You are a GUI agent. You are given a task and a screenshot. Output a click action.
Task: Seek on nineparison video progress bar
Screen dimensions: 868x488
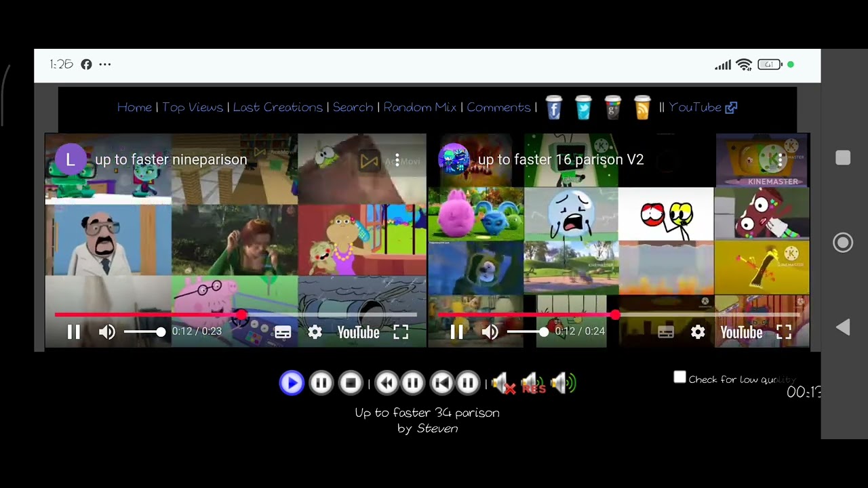click(x=235, y=315)
